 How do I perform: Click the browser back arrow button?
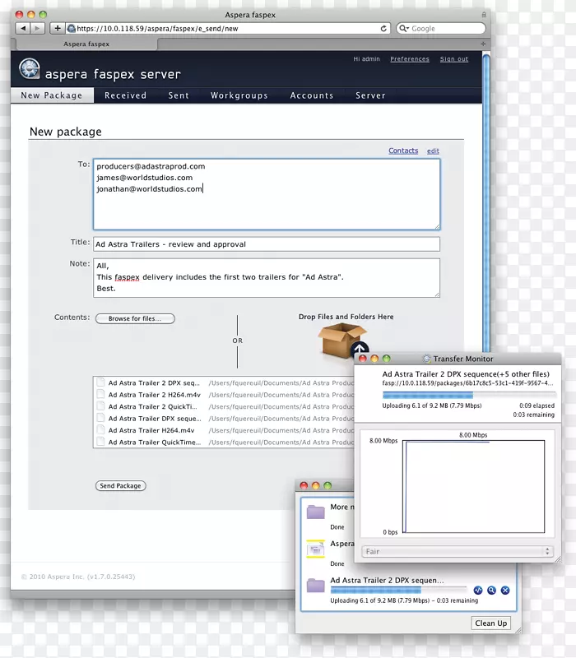coord(22,28)
